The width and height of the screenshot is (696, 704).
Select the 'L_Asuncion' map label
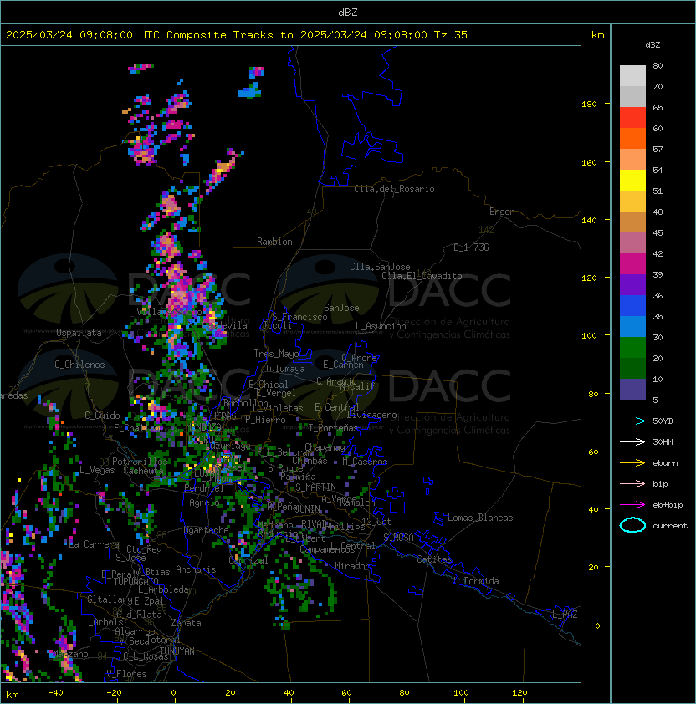pos(381,326)
